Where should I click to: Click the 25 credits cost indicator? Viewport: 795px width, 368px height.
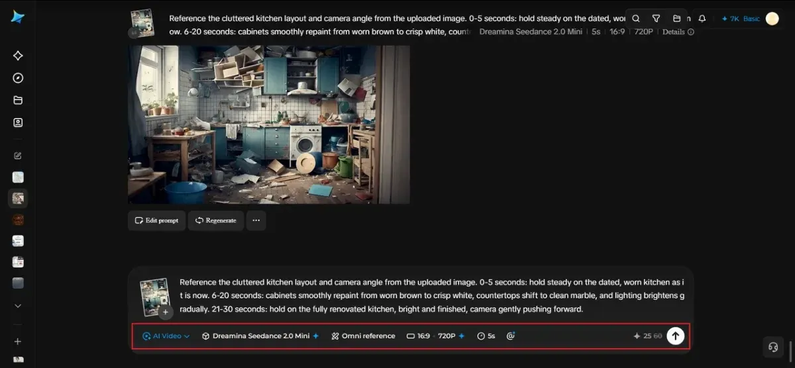point(647,336)
